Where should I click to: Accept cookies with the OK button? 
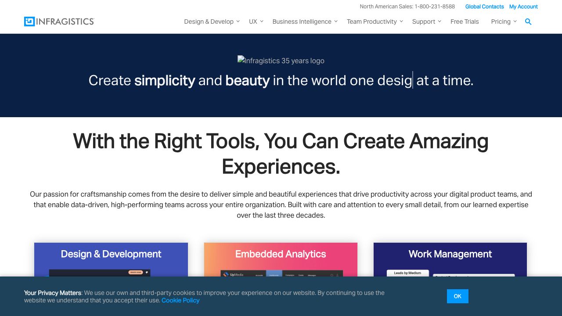(458, 296)
